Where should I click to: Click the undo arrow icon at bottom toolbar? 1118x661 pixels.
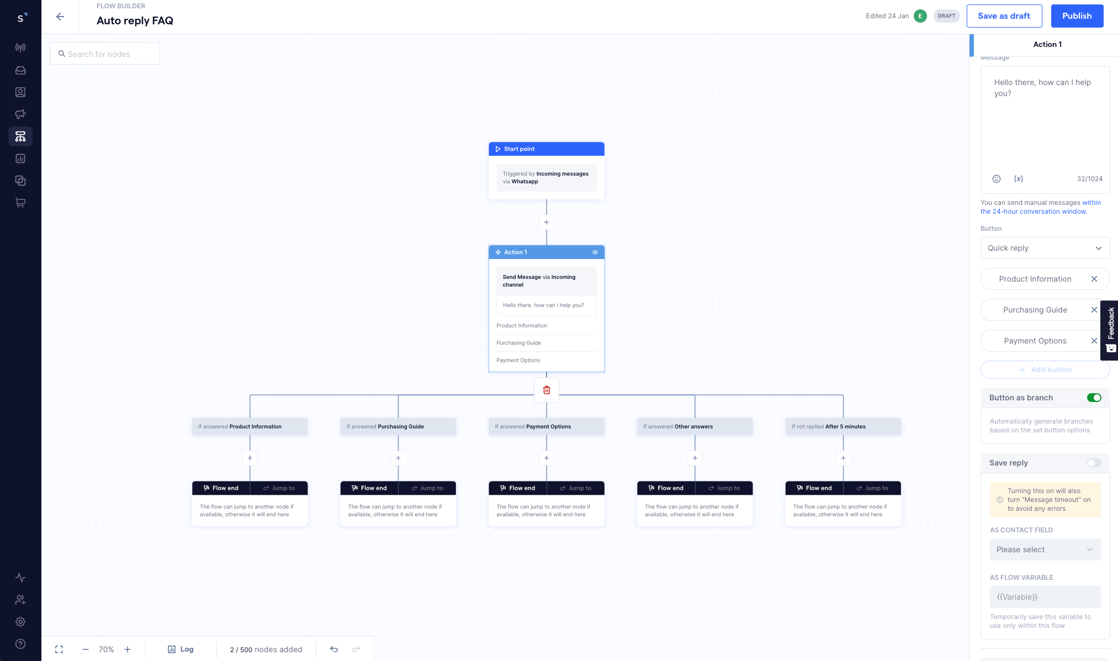pyautogui.click(x=335, y=649)
